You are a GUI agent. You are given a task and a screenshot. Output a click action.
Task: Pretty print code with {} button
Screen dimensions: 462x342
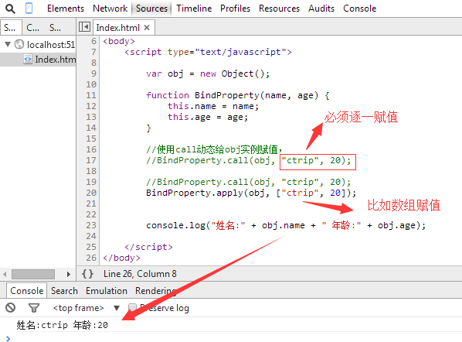(x=87, y=274)
